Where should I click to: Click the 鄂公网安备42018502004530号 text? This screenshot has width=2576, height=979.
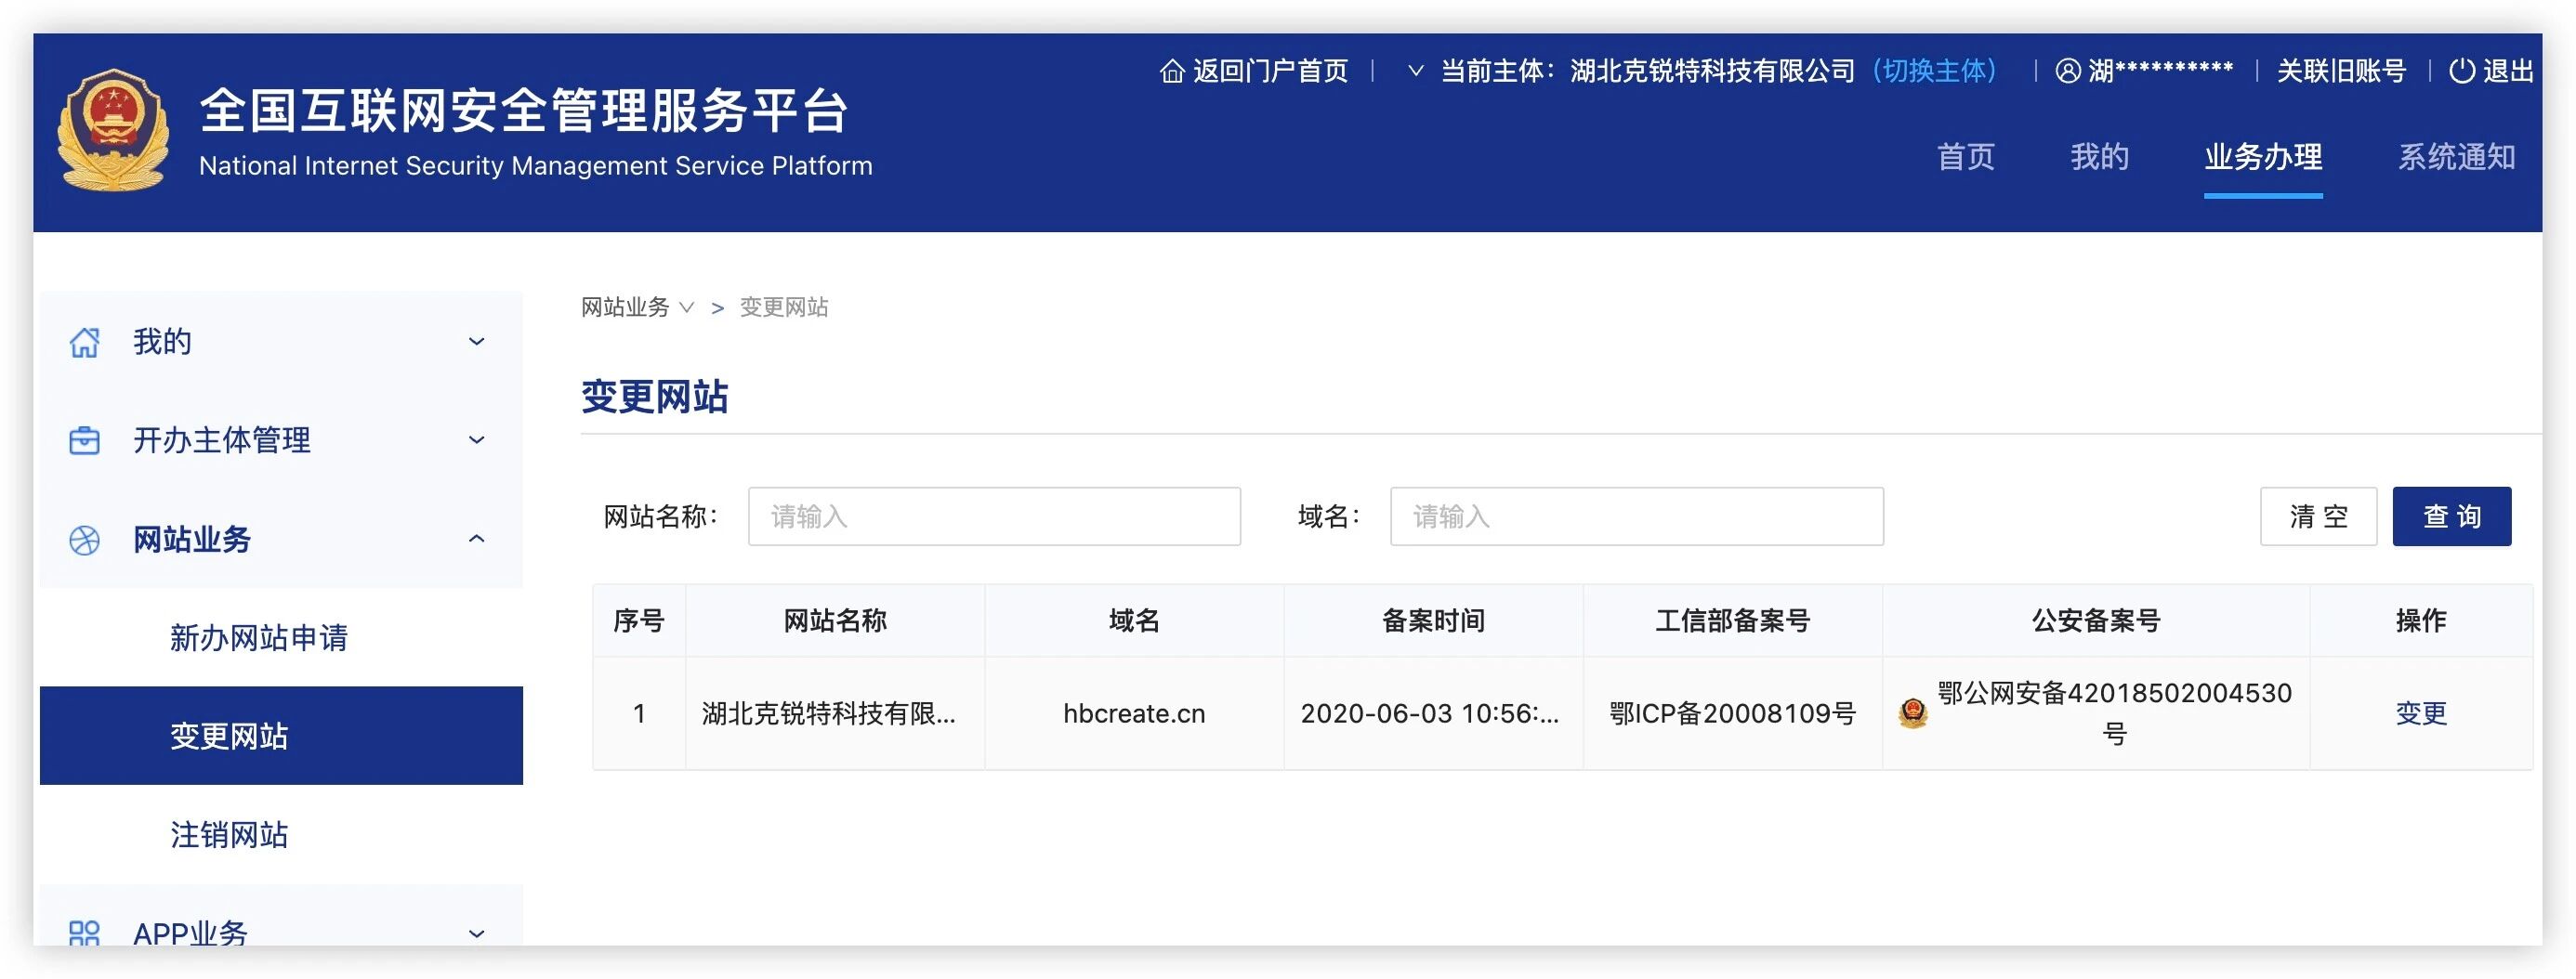(x=2114, y=713)
